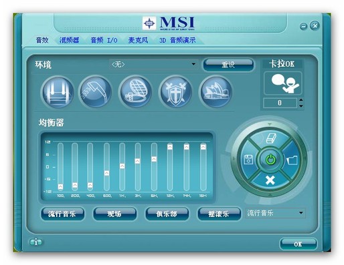Minimize the MSI audio window
The height and width of the screenshot is (265, 344).
coord(303,27)
